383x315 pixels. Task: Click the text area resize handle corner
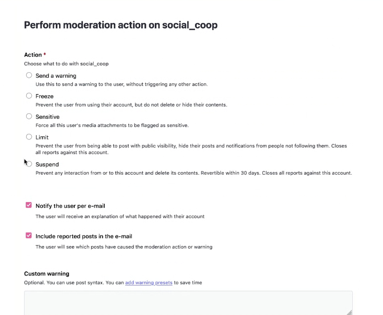pos(349,313)
